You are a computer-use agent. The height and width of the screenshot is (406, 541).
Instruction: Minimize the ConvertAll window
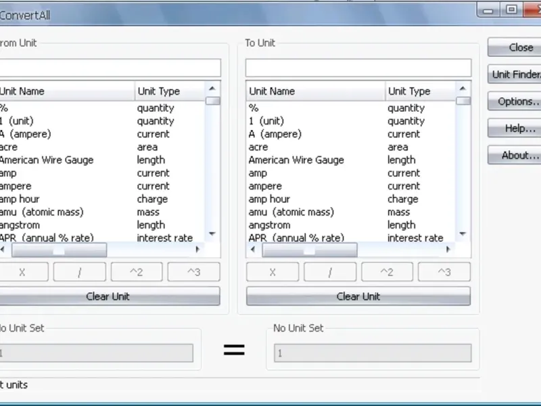tap(488, 10)
